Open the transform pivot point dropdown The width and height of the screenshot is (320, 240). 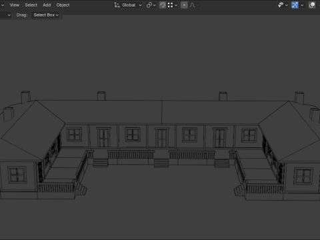[151, 5]
